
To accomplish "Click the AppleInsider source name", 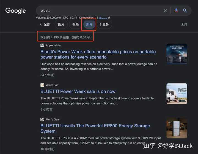I will pyautogui.click(x=53, y=45).
